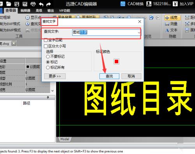Select the Model layout tab

coord(65,139)
